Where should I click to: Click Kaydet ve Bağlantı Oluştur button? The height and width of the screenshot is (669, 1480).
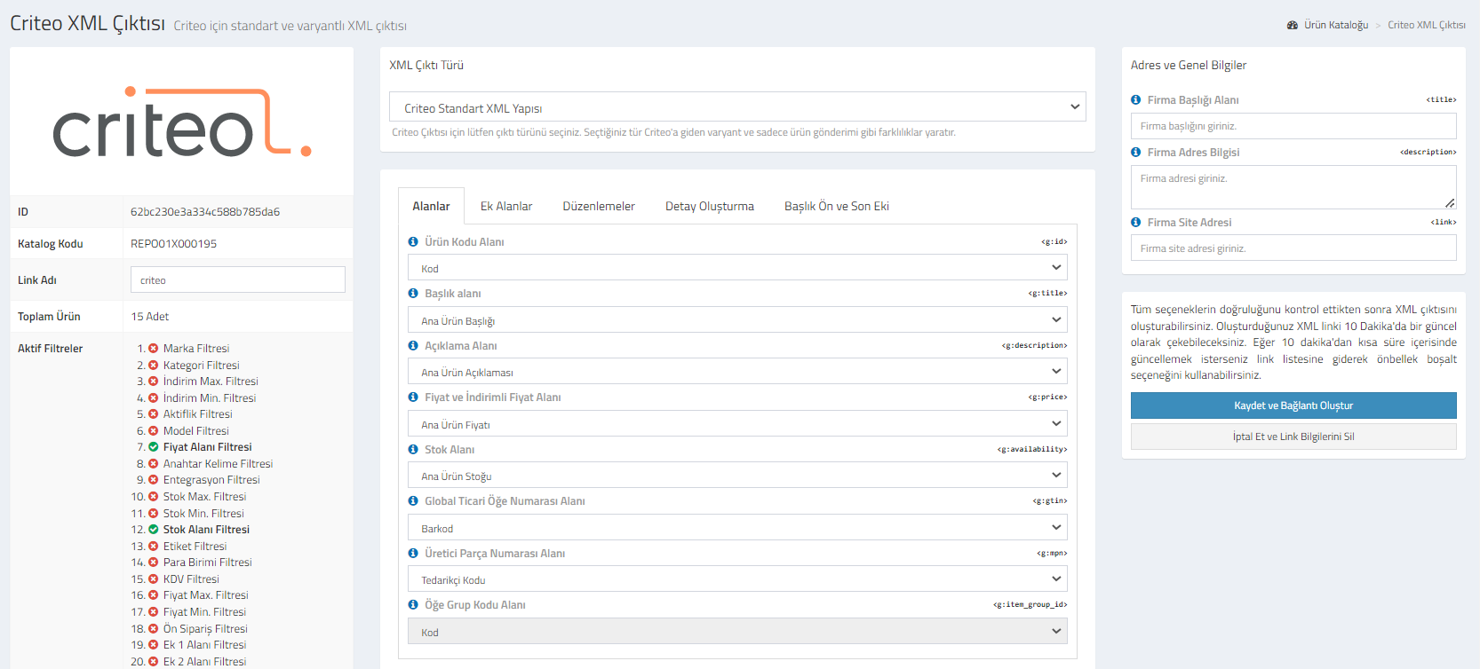tap(1293, 405)
